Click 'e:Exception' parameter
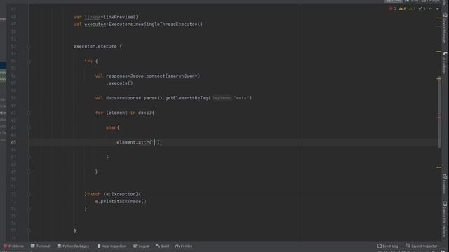The image size is (449, 252). (x=121, y=194)
